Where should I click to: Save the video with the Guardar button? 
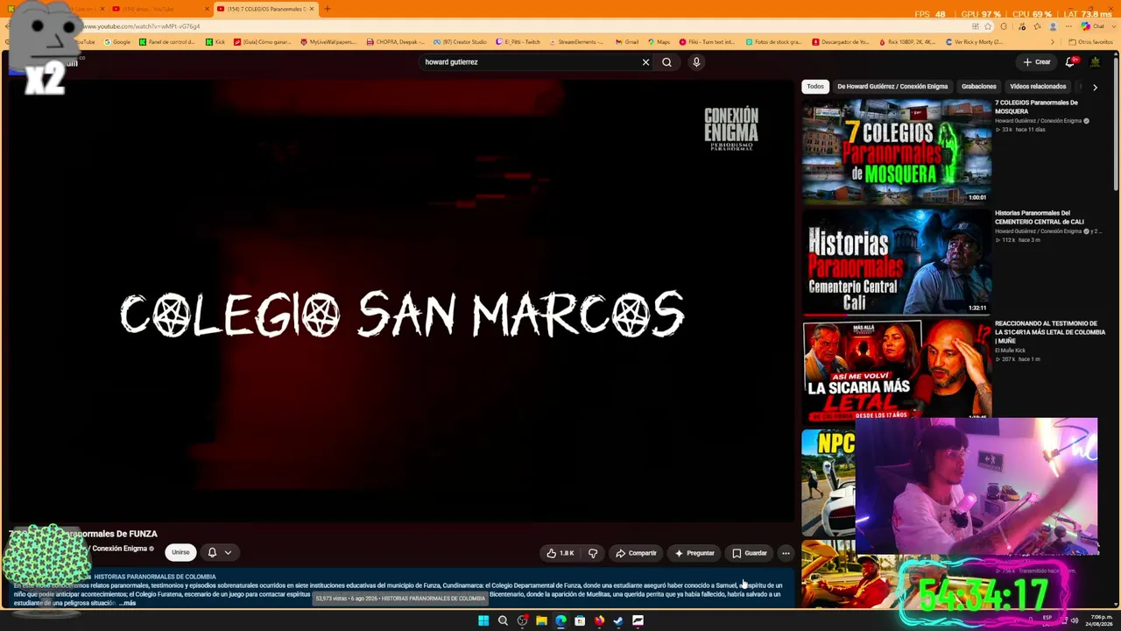tap(750, 553)
